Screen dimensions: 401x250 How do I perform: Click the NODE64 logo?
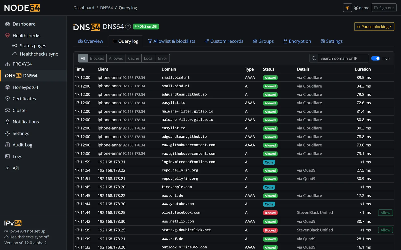tap(22, 8)
